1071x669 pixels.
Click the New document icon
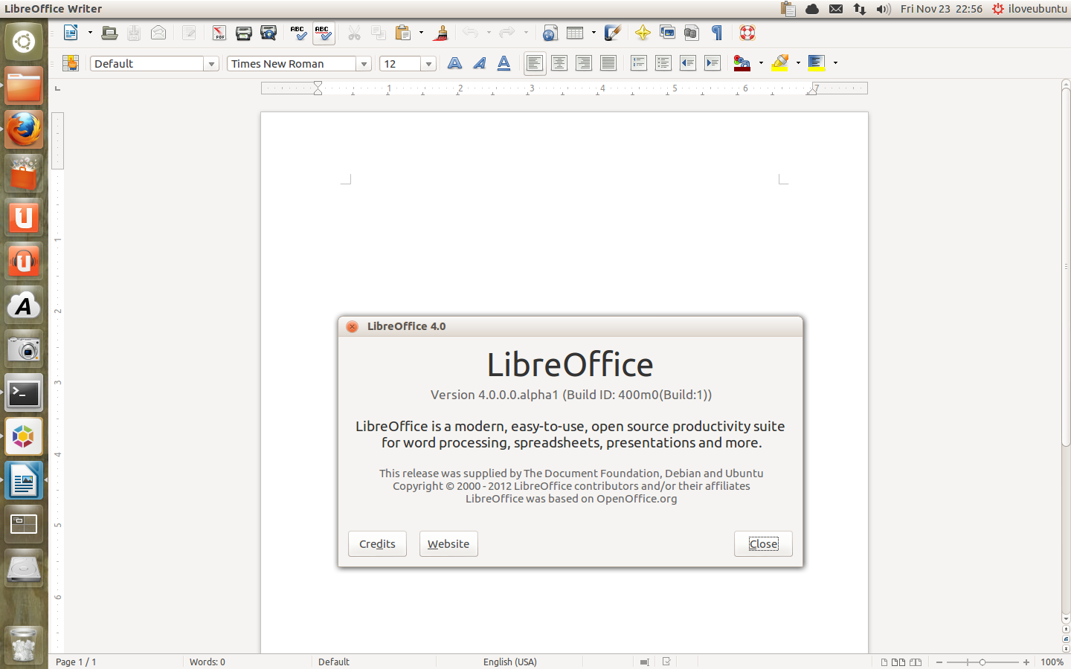pyautogui.click(x=71, y=33)
